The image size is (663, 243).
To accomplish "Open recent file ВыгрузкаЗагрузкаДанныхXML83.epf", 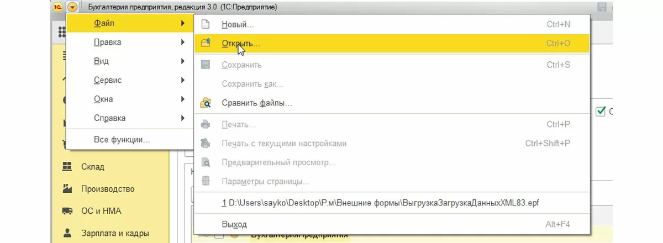I will pos(380,203).
